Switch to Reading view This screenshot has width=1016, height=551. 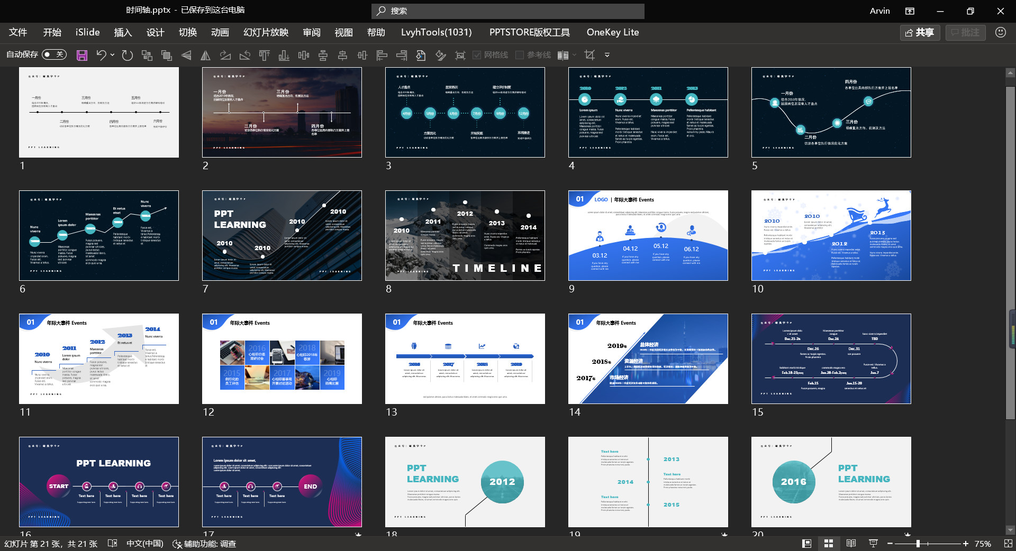(x=851, y=544)
